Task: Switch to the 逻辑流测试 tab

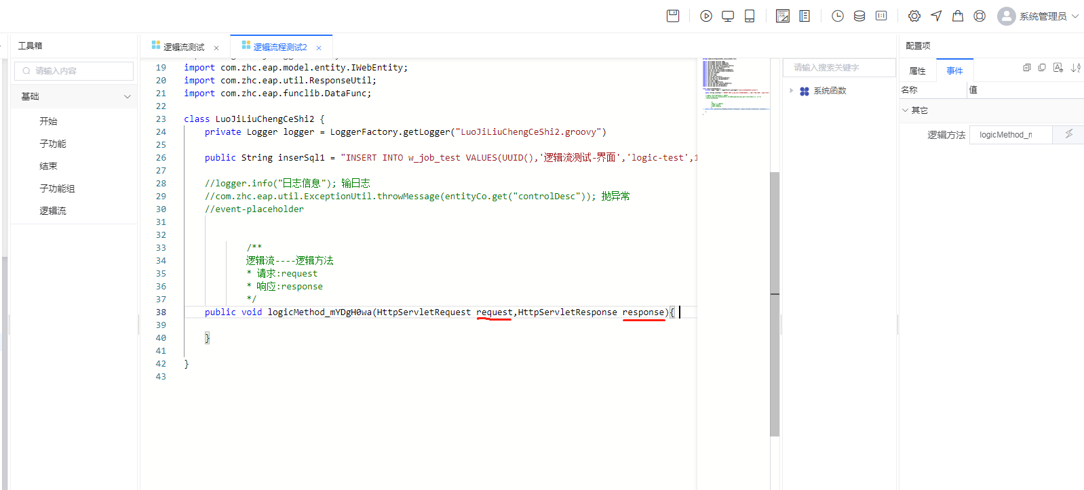Action: pyautogui.click(x=183, y=47)
